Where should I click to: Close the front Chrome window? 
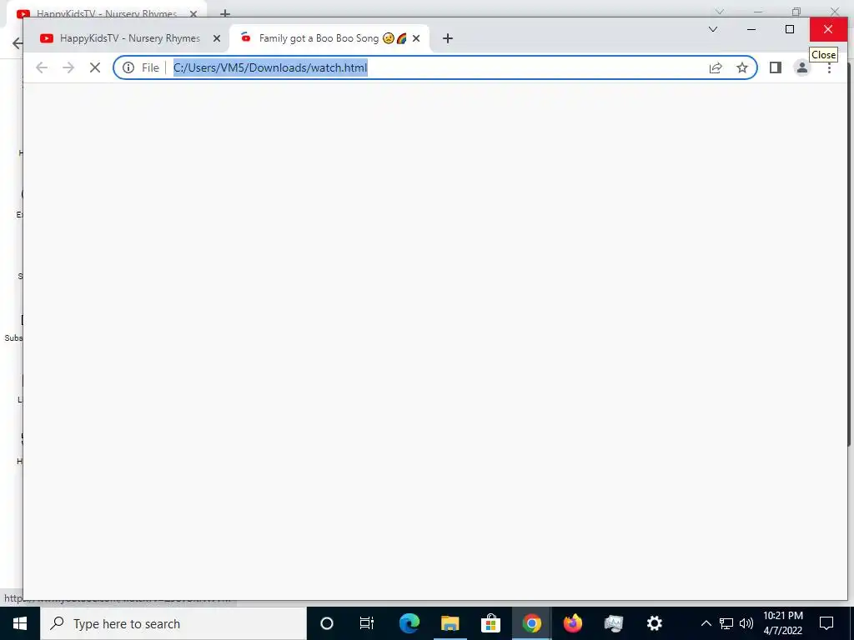pyautogui.click(x=828, y=29)
